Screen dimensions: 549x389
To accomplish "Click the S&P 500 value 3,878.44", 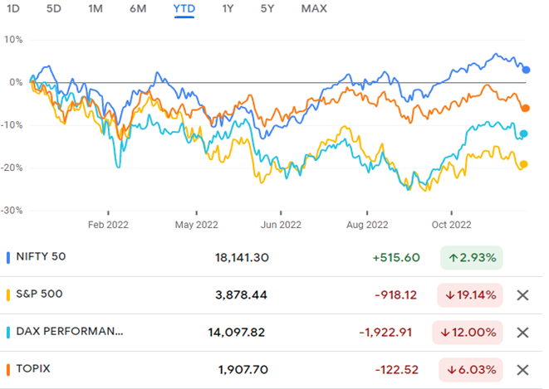I will pos(241,295).
